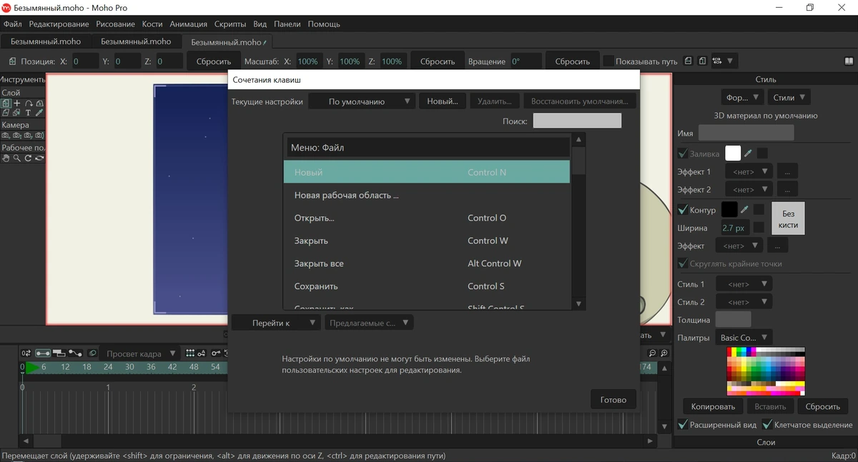The height and width of the screenshot is (462, 858).
Task: Select the Zoom Workspace magnifier tool
Action: (x=16, y=158)
